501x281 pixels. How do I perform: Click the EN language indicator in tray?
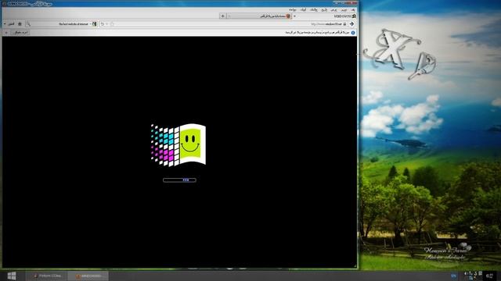pyautogui.click(x=454, y=276)
